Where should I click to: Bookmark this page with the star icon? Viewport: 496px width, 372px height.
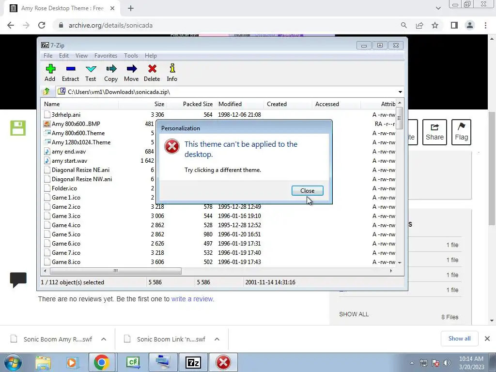tap(435, 25)
